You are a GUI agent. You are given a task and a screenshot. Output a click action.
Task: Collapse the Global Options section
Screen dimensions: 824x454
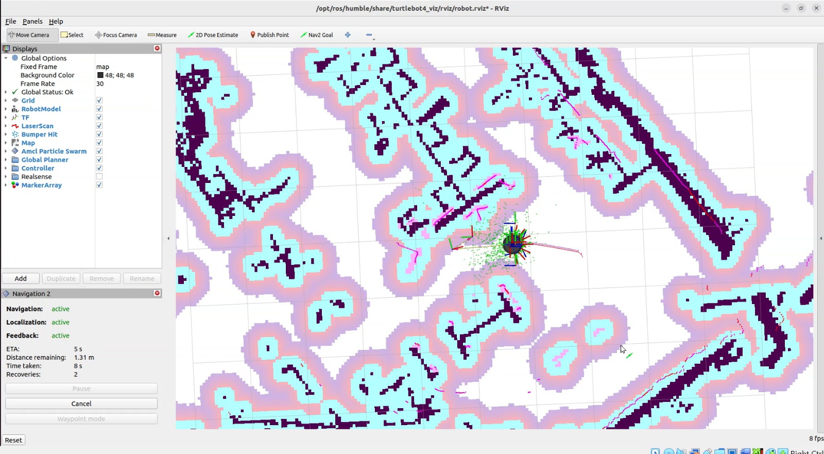click(x=6, y=58)
